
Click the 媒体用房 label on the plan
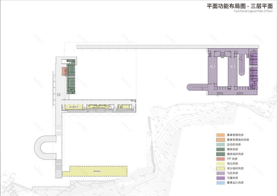pos(71,77)
